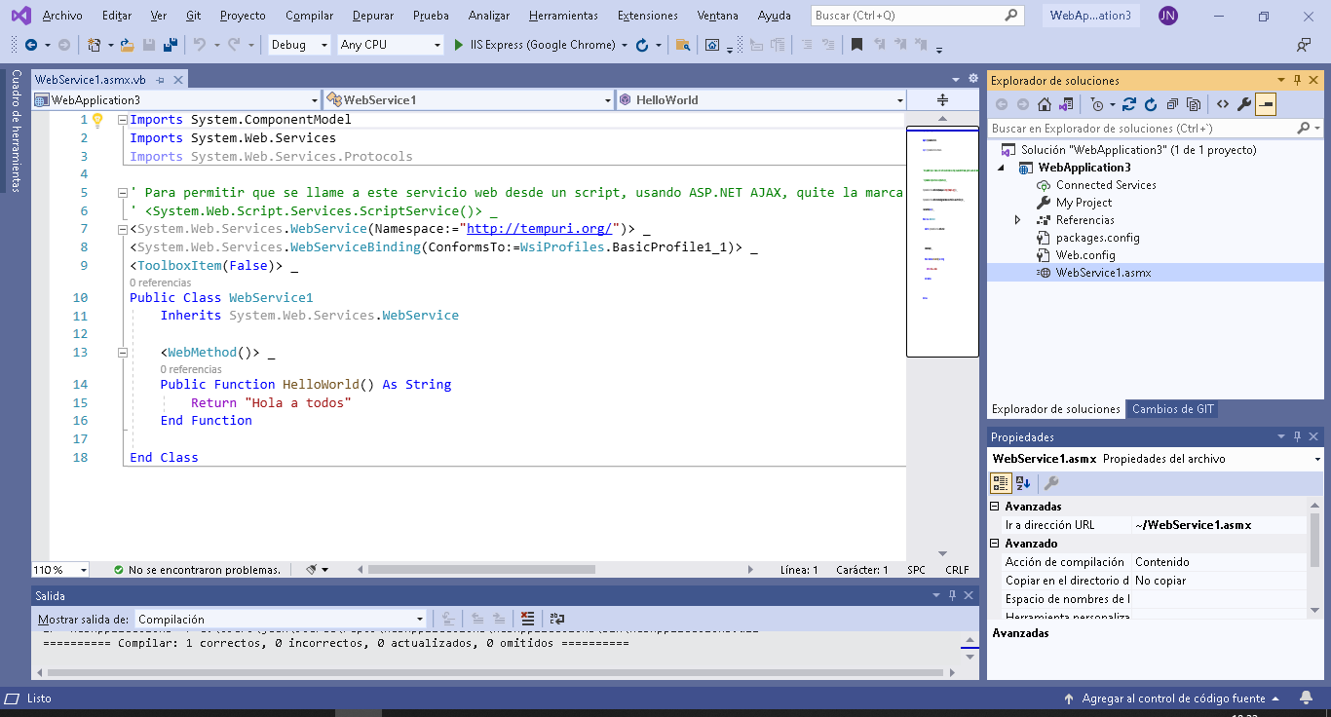Clear all output with the red X list icon
Viewport: 1331px width, 717px height.
[x=527, y=619]
